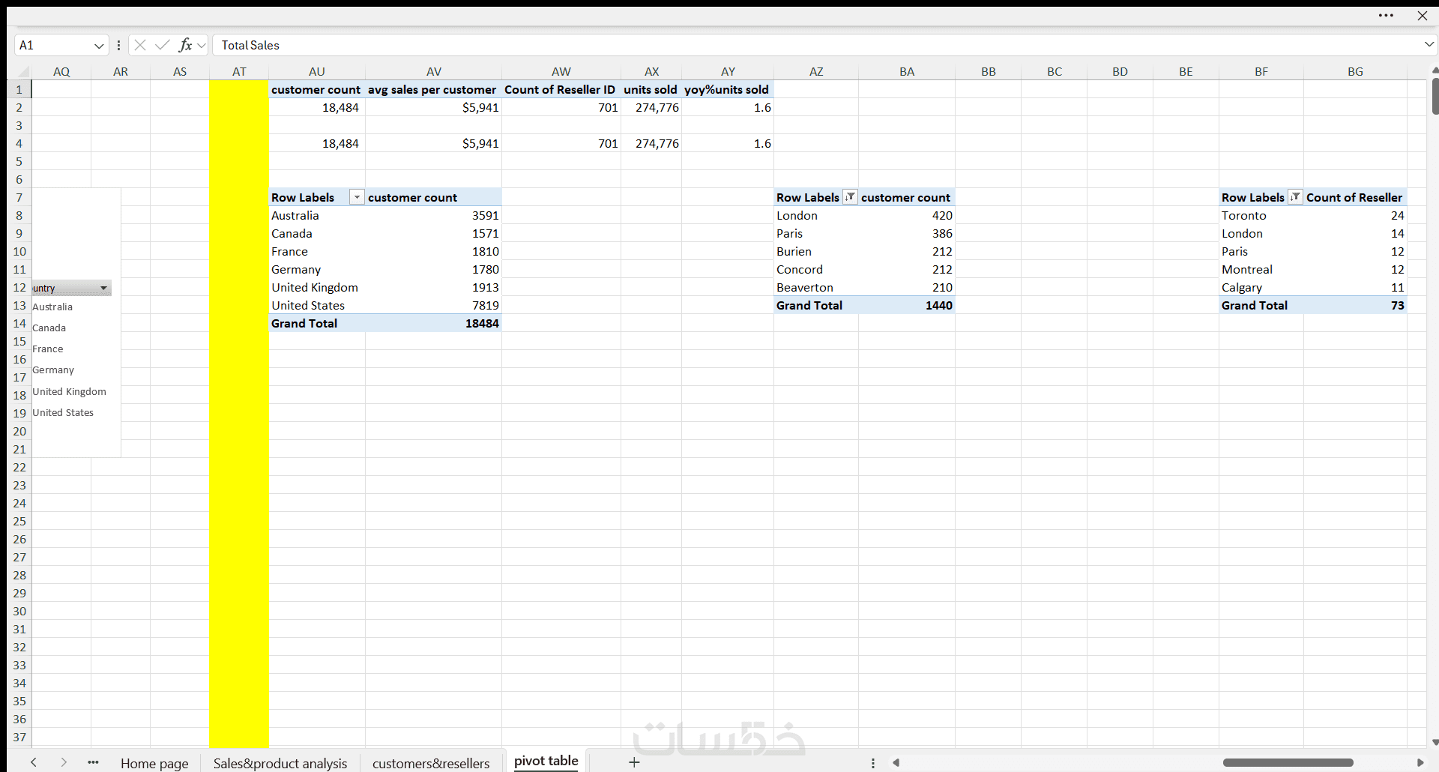
Task: Select column BG header
Action: (1355, 72)
